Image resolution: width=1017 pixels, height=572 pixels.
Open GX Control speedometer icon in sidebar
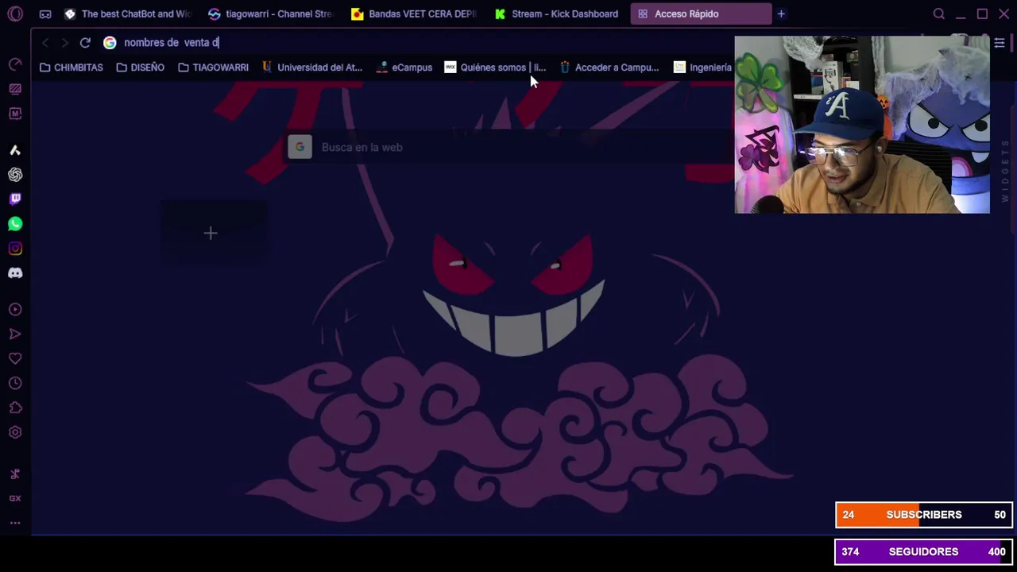15,64
